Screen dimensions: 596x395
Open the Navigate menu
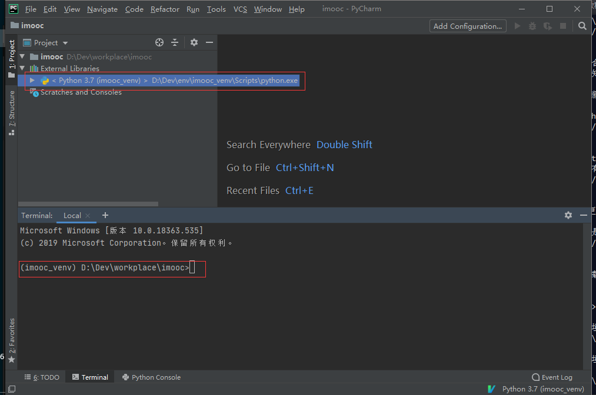click(x=102, y=9)
